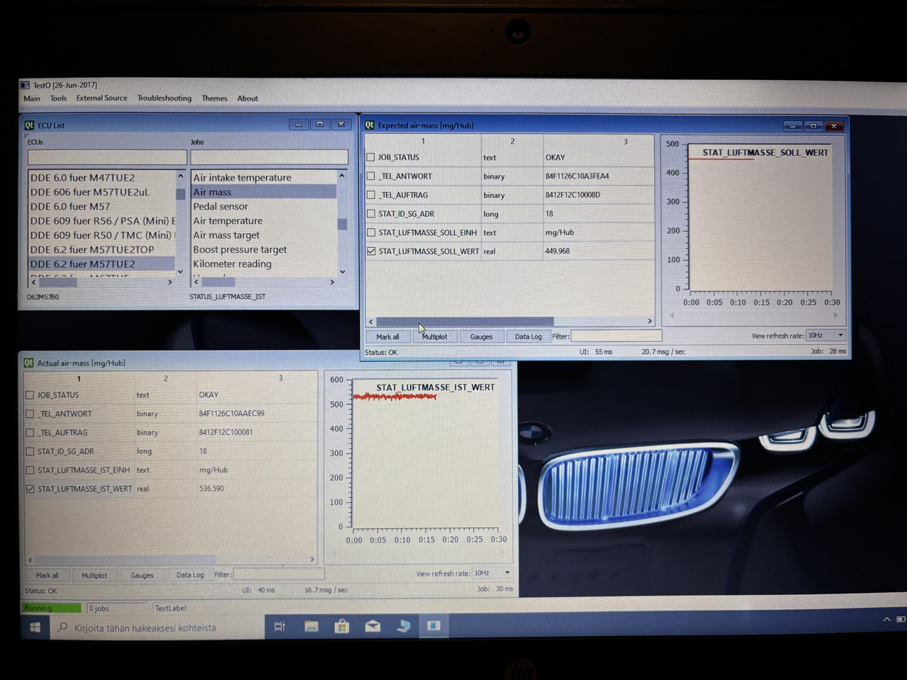The width and height of the screenshot is (907, 680).
Task: Open Mail app from taskbar
Action: 373,626
